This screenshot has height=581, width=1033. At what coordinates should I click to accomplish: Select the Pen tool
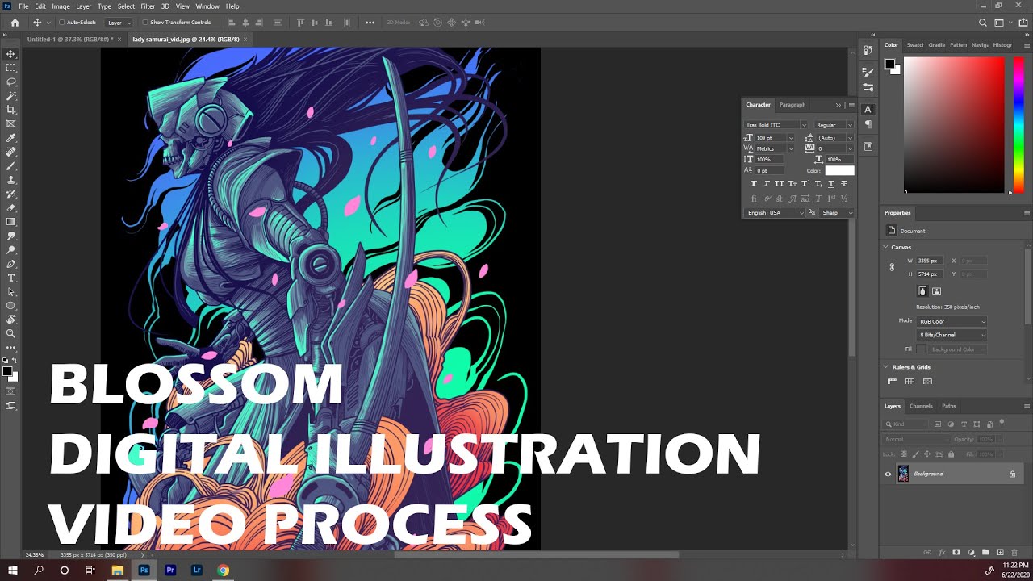click(10, 264)
